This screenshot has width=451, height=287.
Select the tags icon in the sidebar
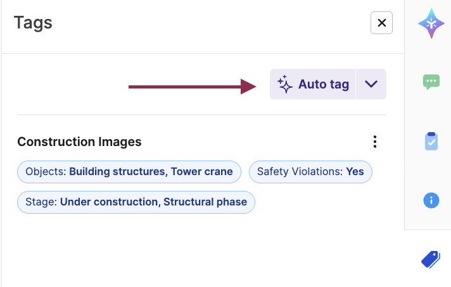[431, 259]
